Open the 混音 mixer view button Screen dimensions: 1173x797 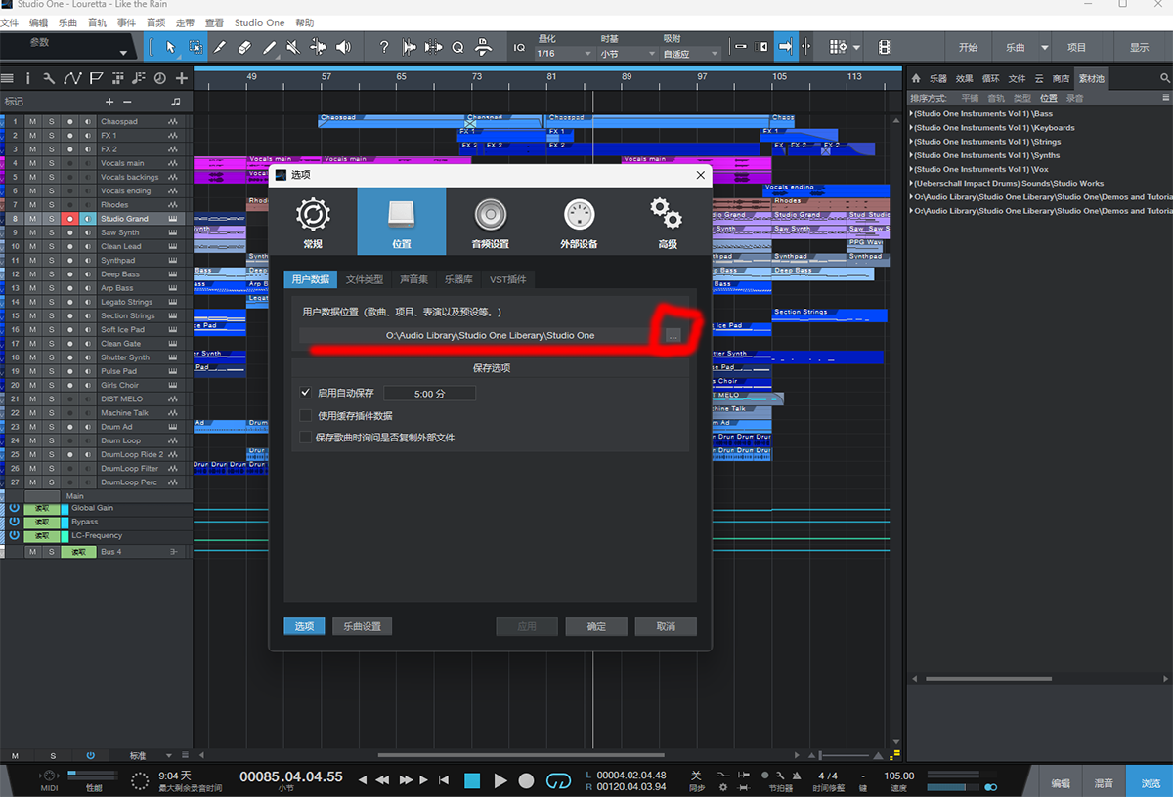(1104, 782)
